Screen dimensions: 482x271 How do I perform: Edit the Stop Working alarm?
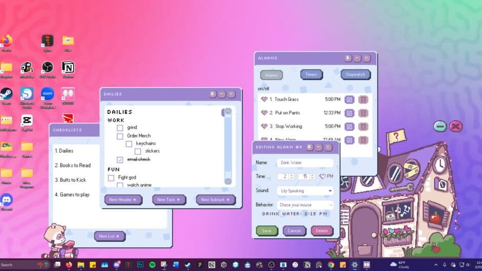pyautogui.click(x=349, y=127)
